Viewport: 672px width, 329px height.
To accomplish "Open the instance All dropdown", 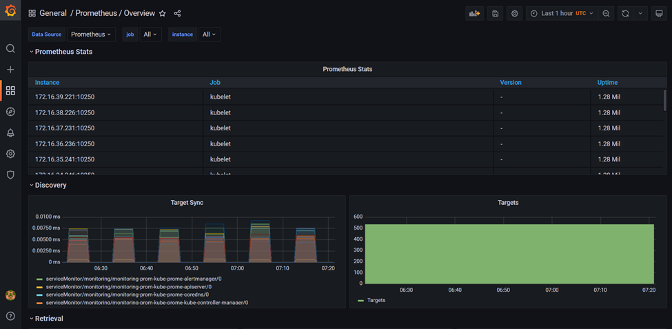I will [x=210, y=34].
